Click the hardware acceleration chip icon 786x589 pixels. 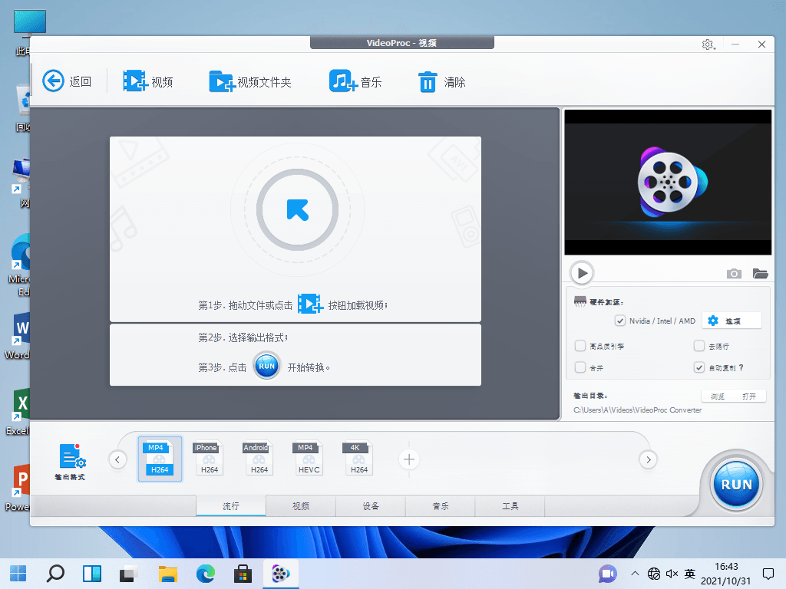pos(580,301)
